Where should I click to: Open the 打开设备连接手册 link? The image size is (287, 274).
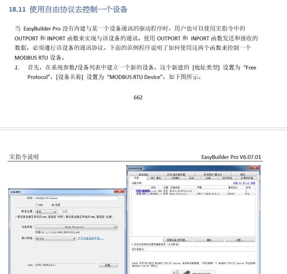(91, 239)
